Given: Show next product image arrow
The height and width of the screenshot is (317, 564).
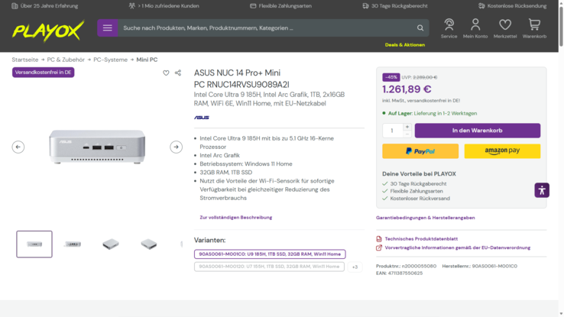Looking at the screenshot, I should (177, 147).
